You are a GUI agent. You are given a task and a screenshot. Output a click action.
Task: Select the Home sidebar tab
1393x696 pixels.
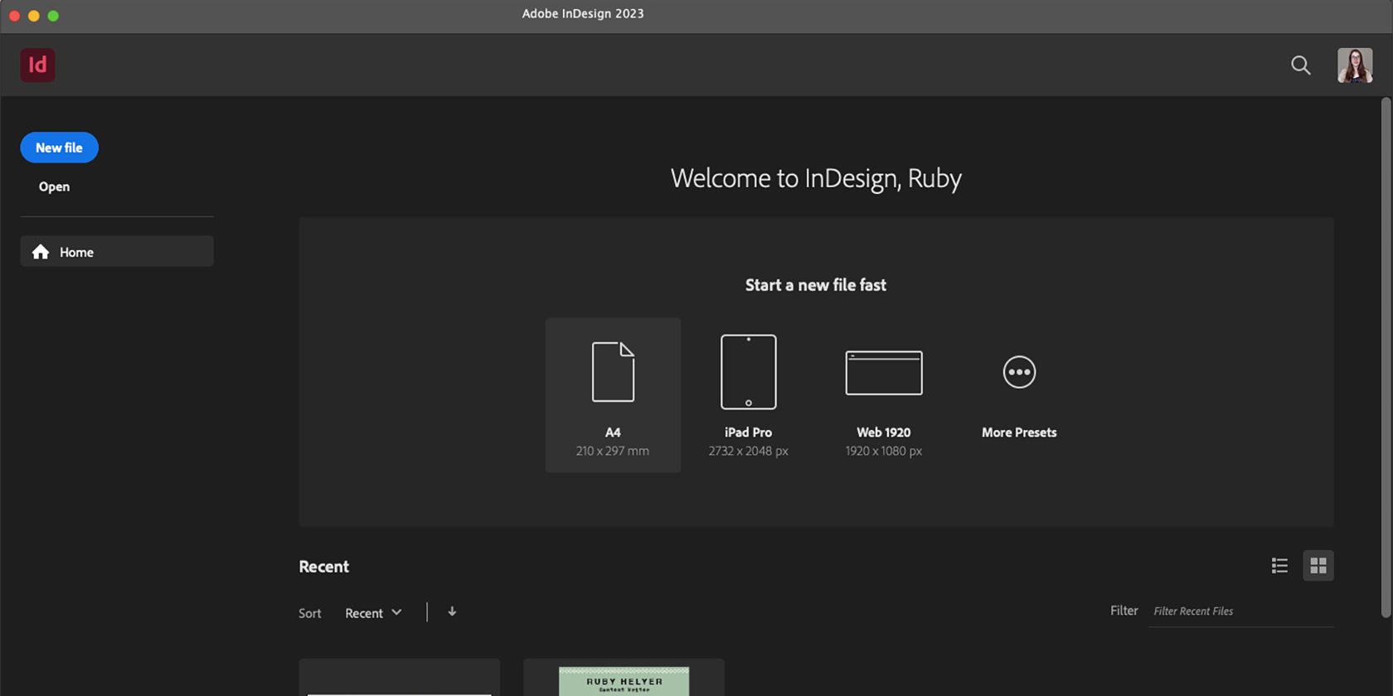[x=117, y=252]
